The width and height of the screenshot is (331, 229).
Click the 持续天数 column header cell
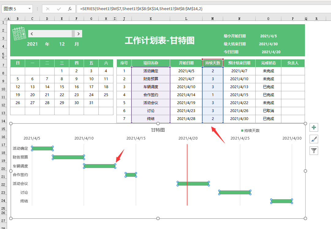click(x=213, y=63)
